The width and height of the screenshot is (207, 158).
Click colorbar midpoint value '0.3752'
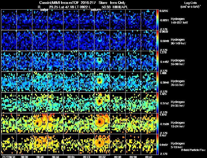[x=165, y=103]
